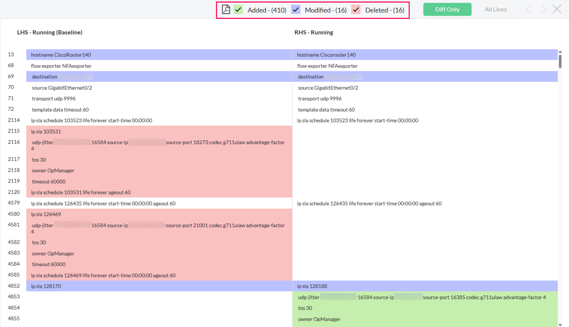Export the diff as PDF

click(226, 10)
